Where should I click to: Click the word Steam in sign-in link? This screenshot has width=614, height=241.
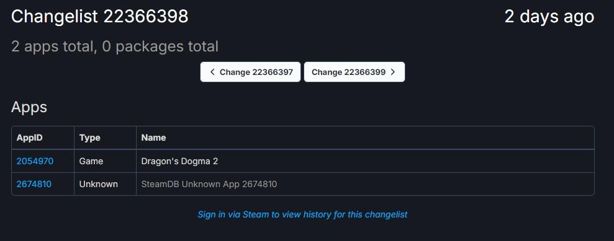click(256, 214)
